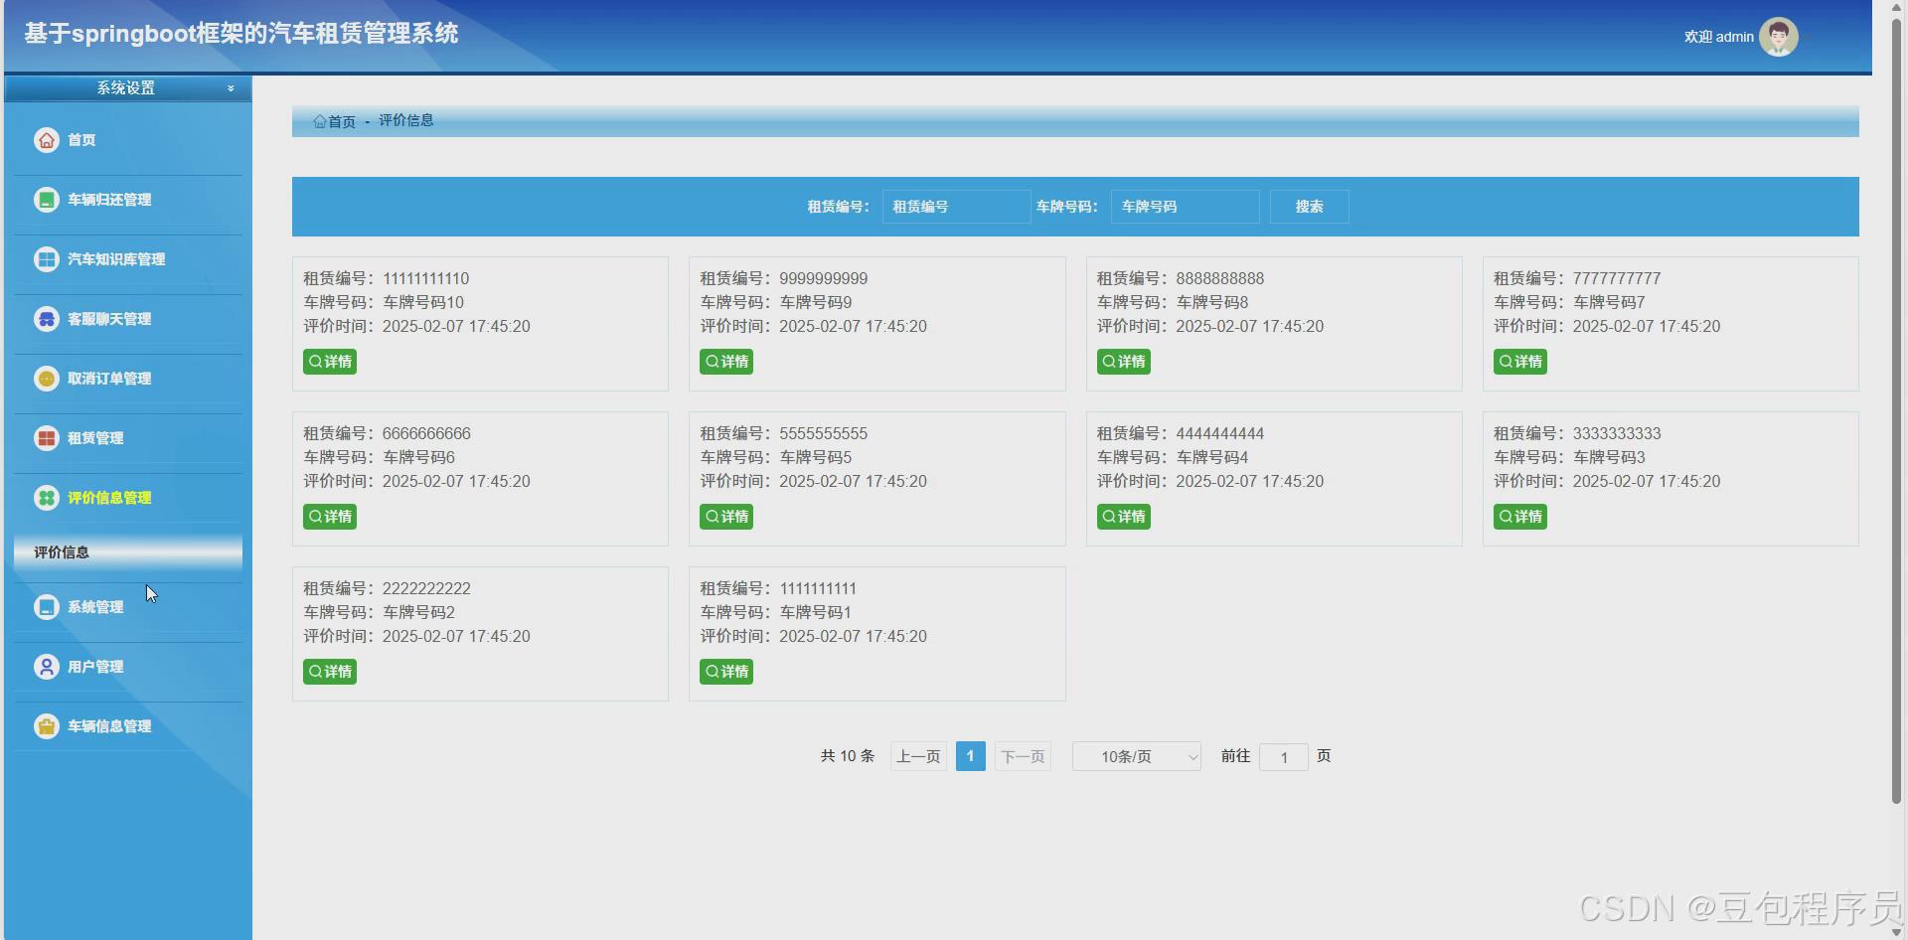Open the 10条/页 page-size dropdown
1908x940 pixels.
point(1135,756)
